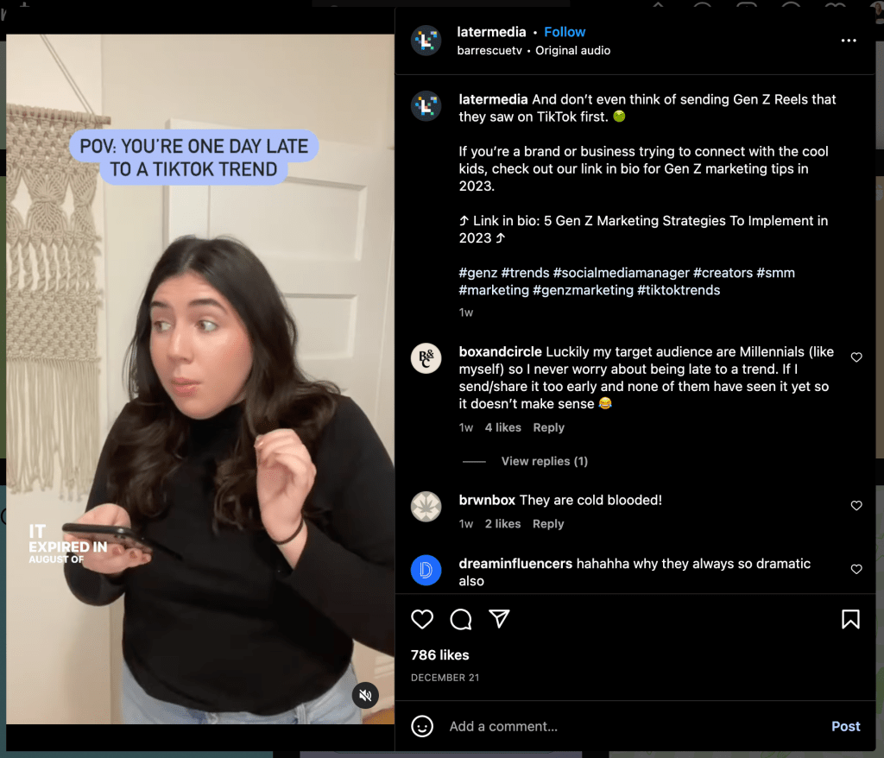Click the Post comment button
The height and width of the screenshot is (758, 884).
846,726
